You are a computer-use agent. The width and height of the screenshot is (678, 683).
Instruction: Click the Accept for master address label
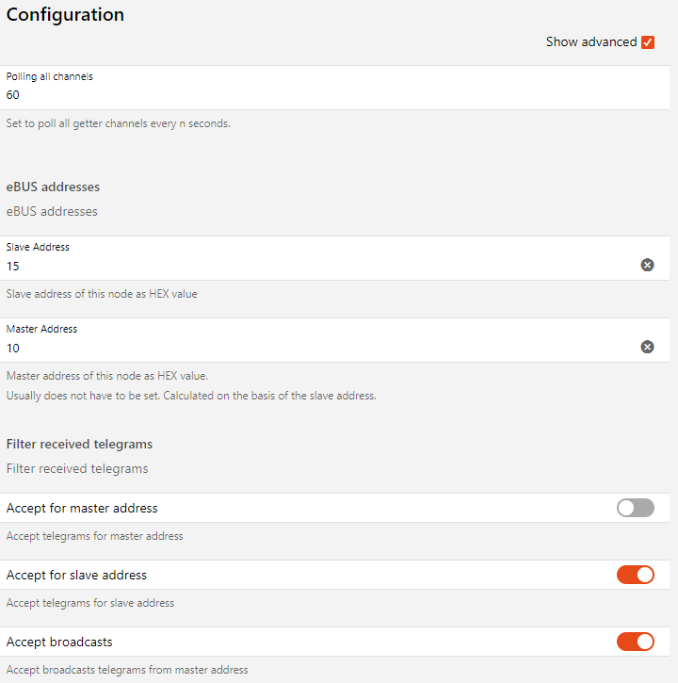click(x=82, y=508)
